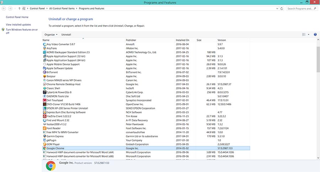
Task: Sort list by Publisher column header
Action: pos(150,40)
